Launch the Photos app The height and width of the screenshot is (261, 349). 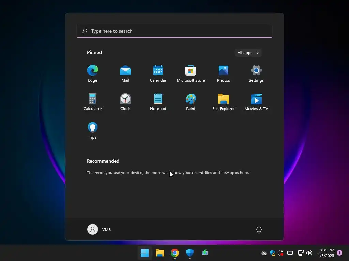[x=224, y=73]
